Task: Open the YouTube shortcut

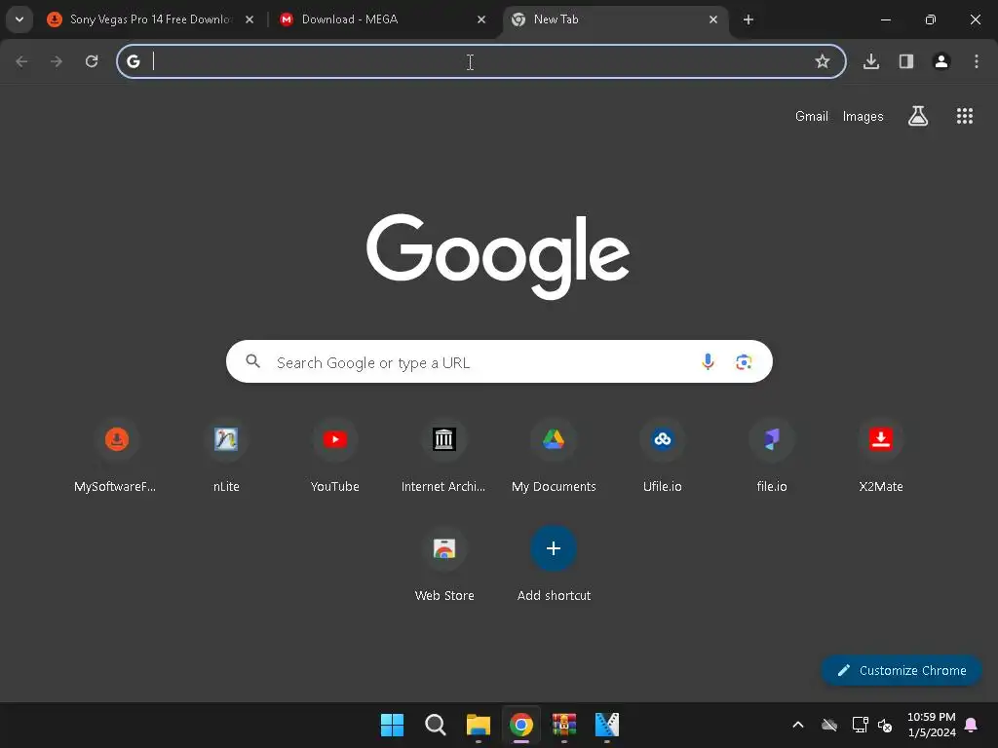Action: click(335, 457)
